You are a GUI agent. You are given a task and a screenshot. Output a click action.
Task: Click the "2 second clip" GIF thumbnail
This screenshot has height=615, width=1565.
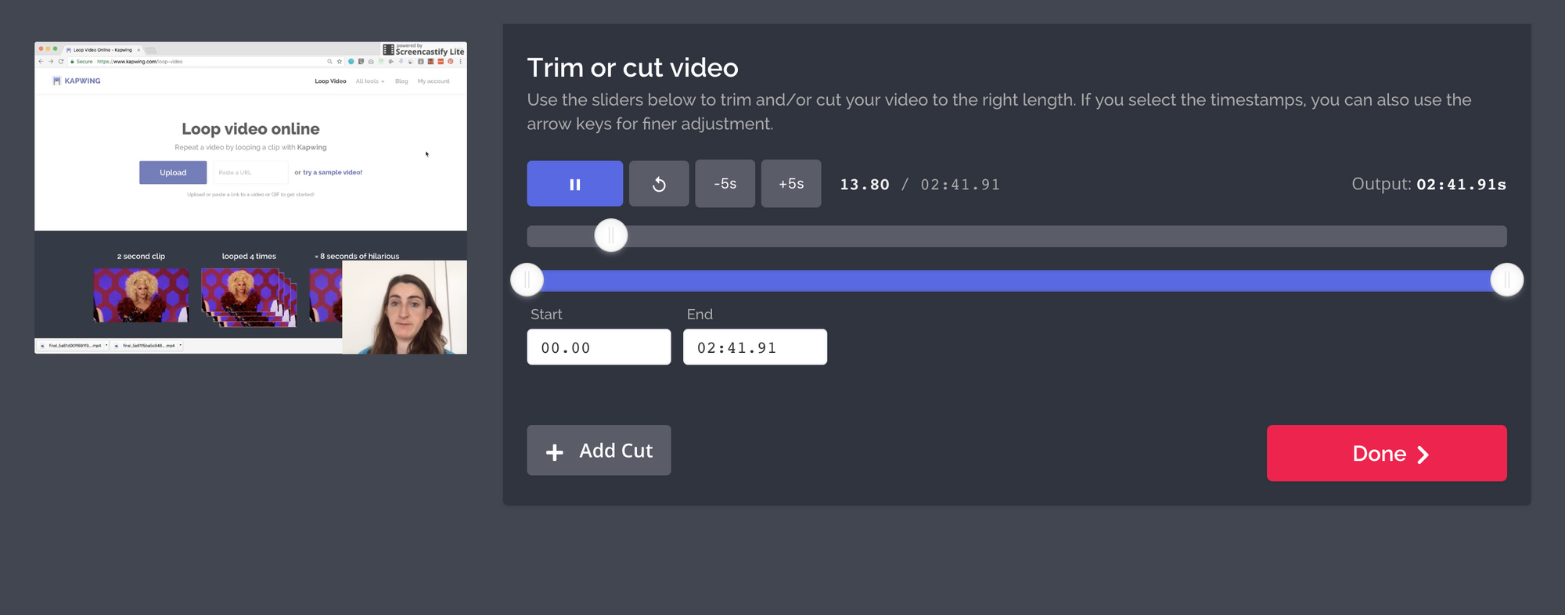(141, 295)
